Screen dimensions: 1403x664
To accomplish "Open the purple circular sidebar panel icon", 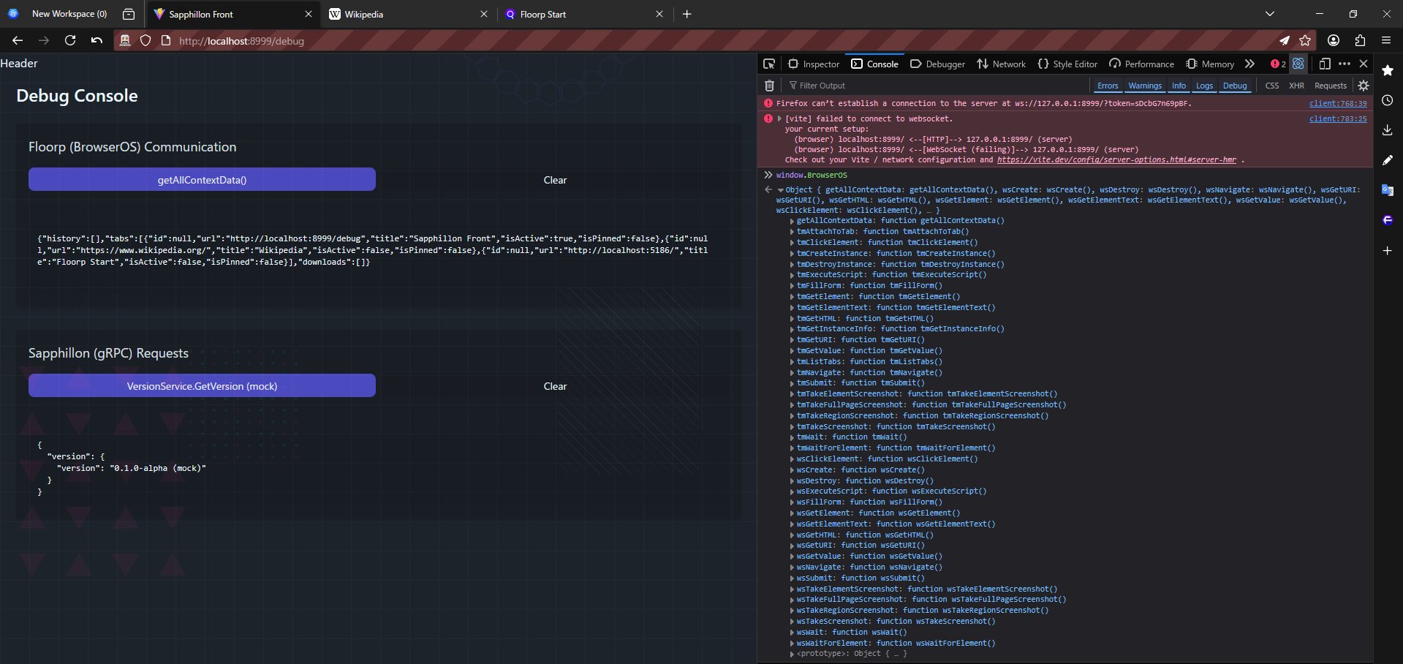I will pyautogui.click(x=1388, y=220).
